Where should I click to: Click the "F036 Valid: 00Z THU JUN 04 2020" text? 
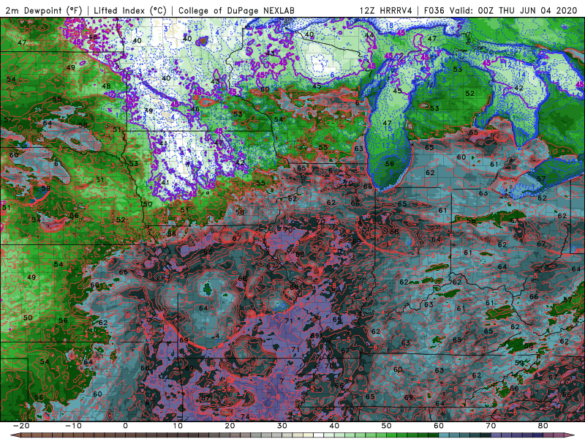coord(501,10)
